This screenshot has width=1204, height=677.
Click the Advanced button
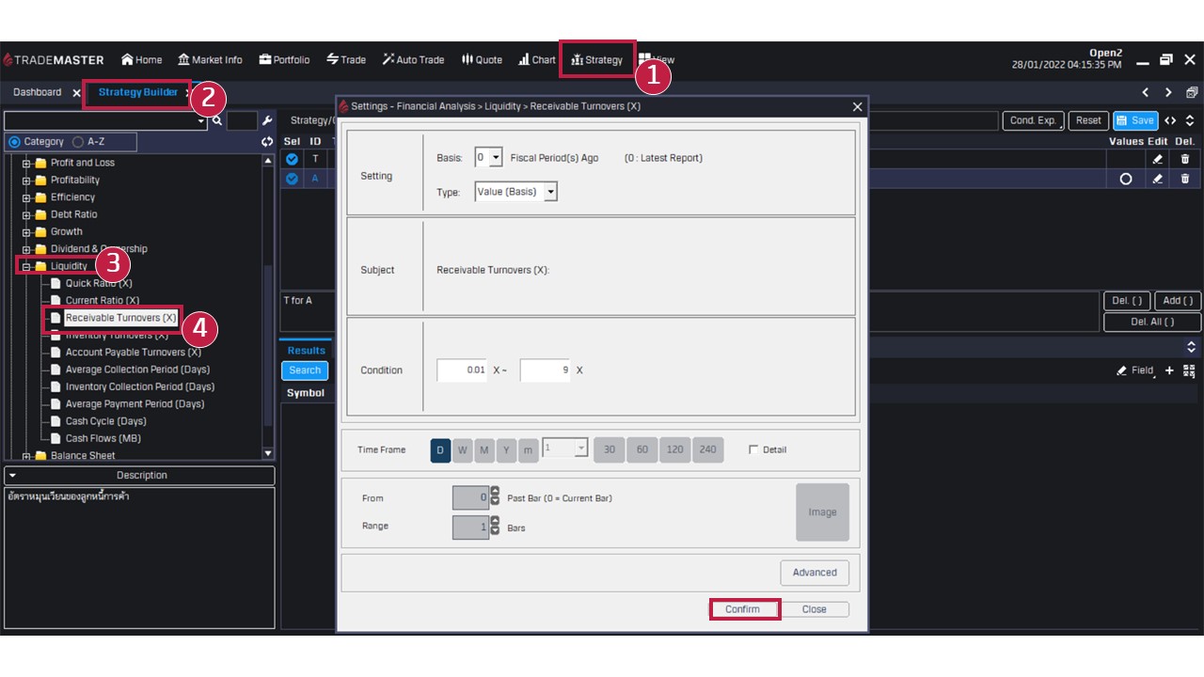[814, 573]
